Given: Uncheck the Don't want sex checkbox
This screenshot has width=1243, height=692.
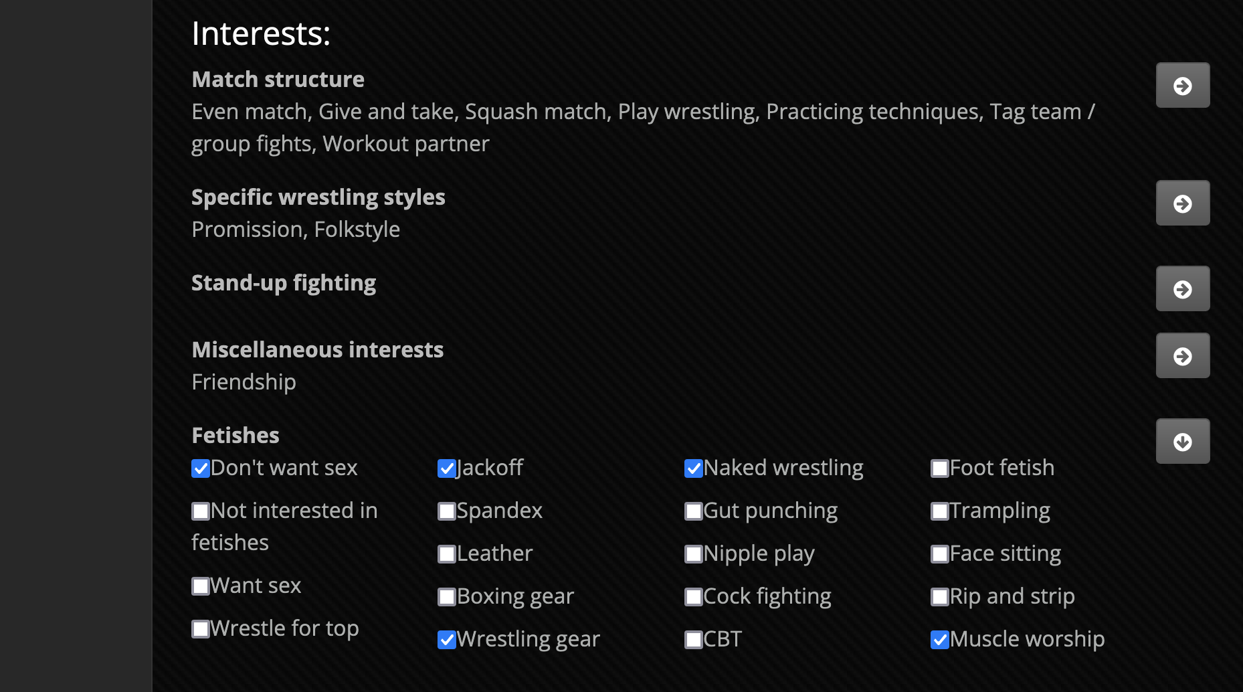Looking at the screenshot, I should [x=201, y=468].
